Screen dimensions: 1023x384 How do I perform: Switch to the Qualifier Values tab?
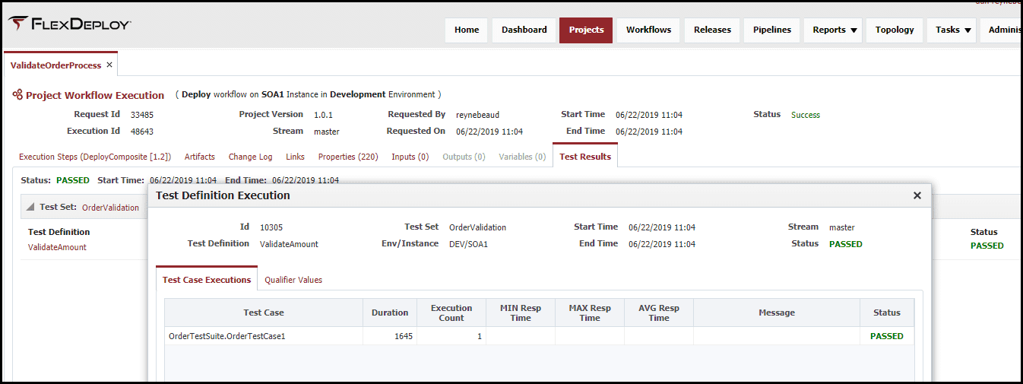293,280
